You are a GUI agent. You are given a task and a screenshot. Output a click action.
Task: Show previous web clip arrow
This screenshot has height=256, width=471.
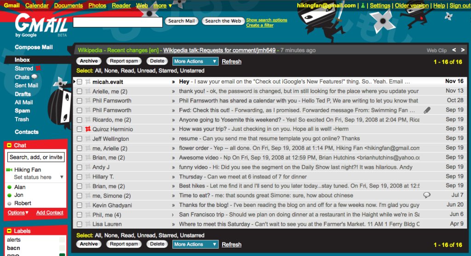pyautogui.click(x=454, y=50)
